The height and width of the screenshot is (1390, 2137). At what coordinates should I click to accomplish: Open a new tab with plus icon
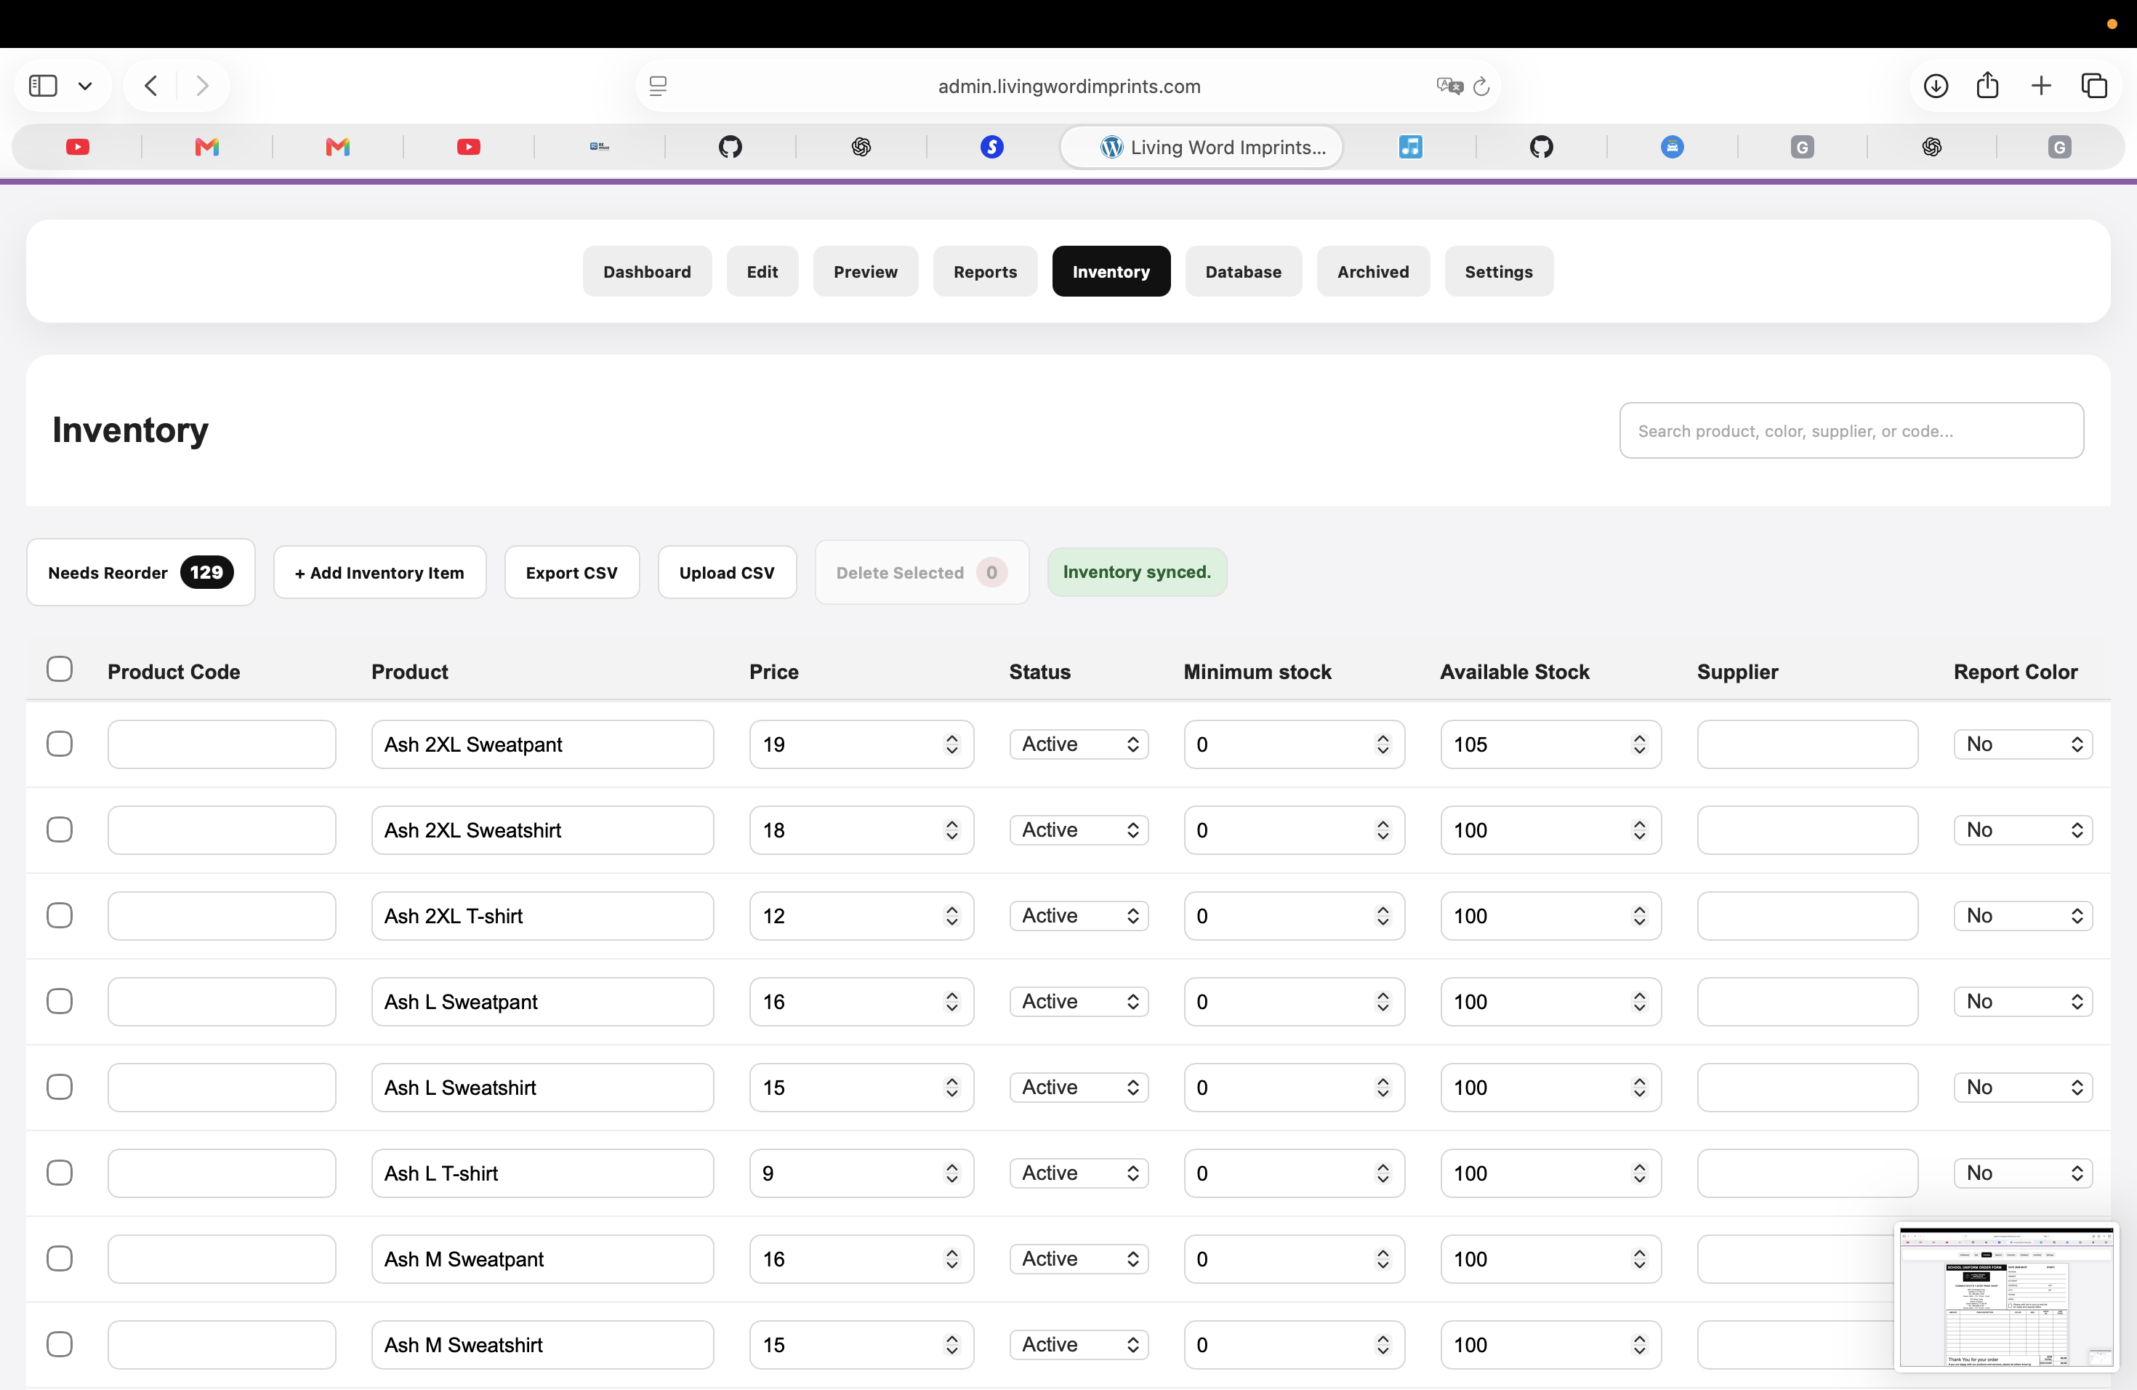point(2041,87)
